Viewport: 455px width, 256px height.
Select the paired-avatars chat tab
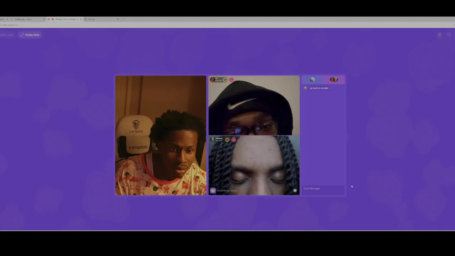point(334,80)
